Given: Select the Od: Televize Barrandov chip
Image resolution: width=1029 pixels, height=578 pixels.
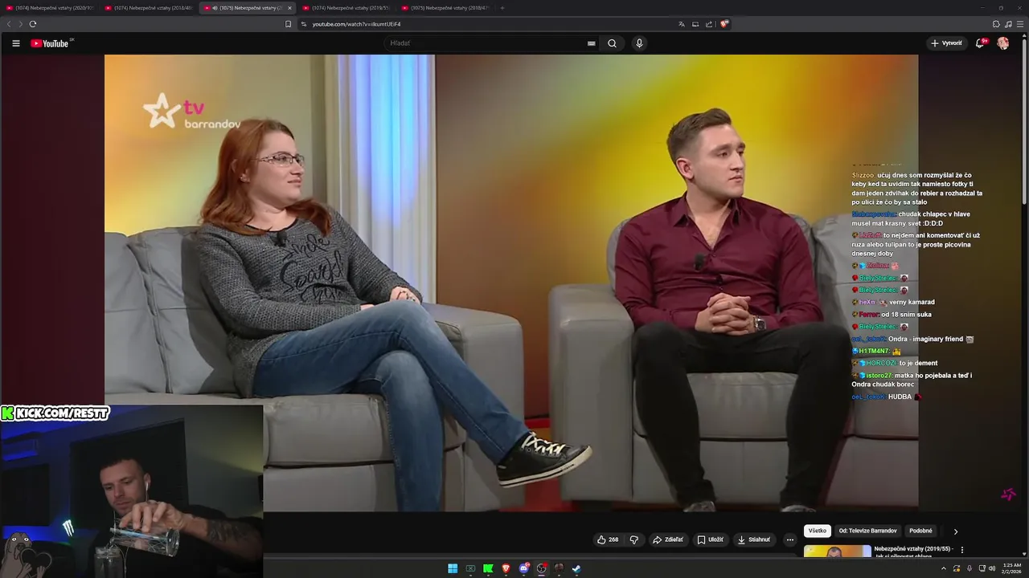Looking at the screenshot, I should coord(867,531).
